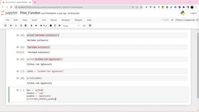
Task: Click the line ikinci = 'cok'
Action: 35,93
